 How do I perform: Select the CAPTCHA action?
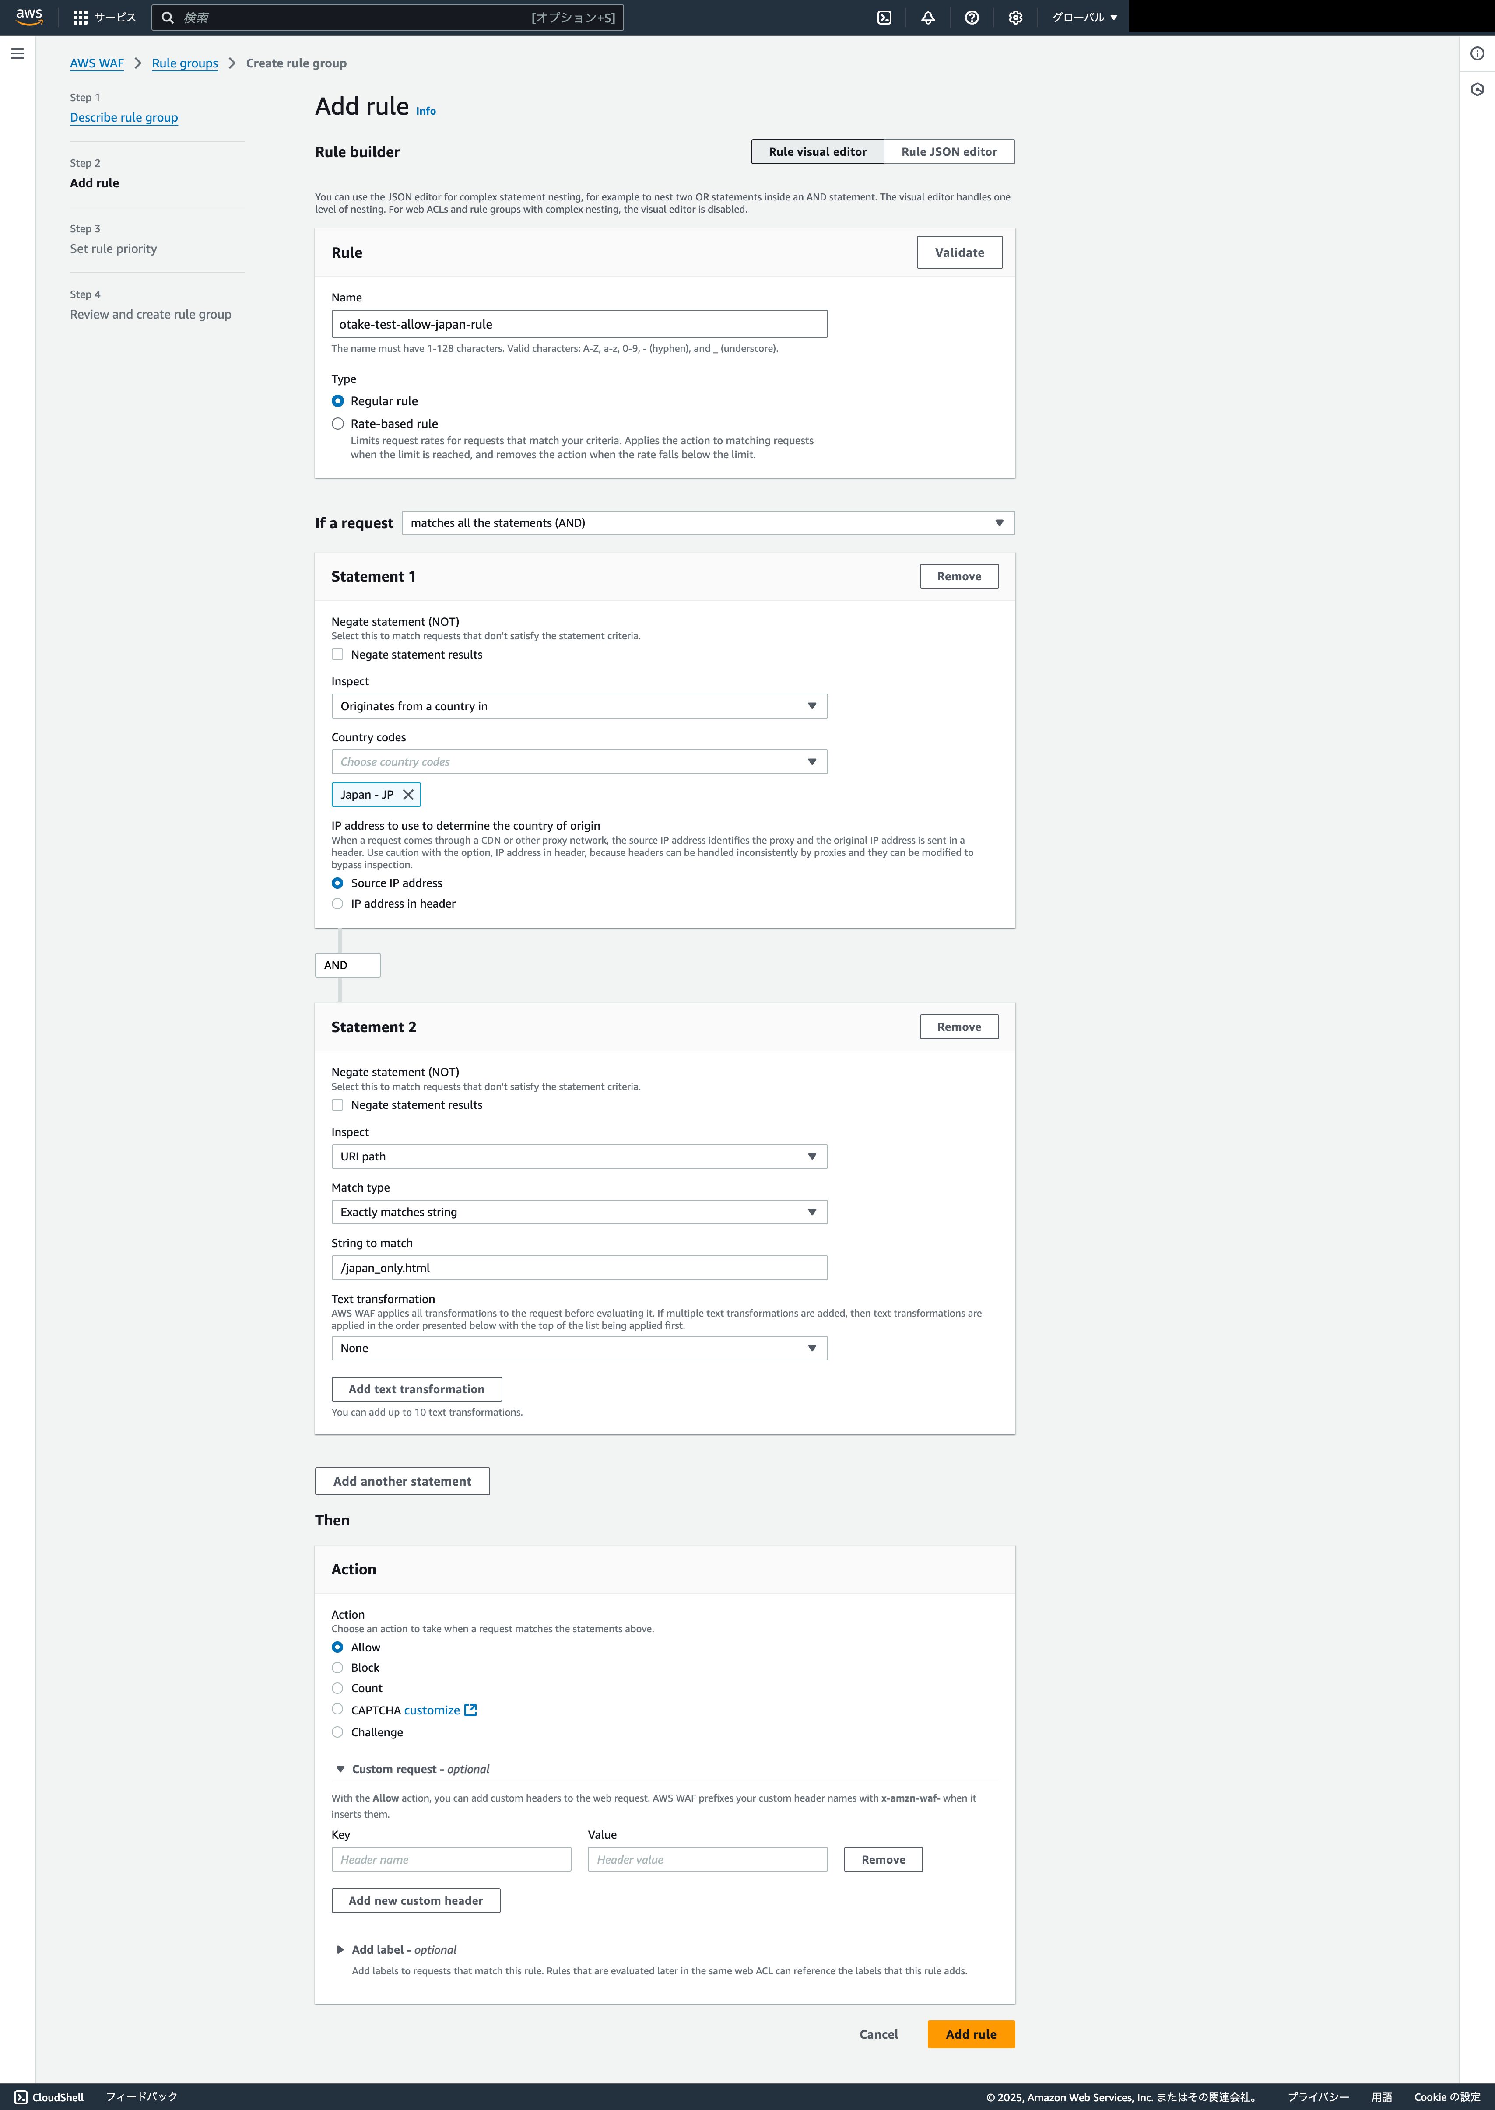click(337, 1709)
